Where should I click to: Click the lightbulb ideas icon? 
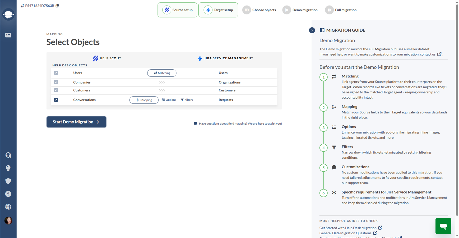pyautogui.click(x=8, y=168)
